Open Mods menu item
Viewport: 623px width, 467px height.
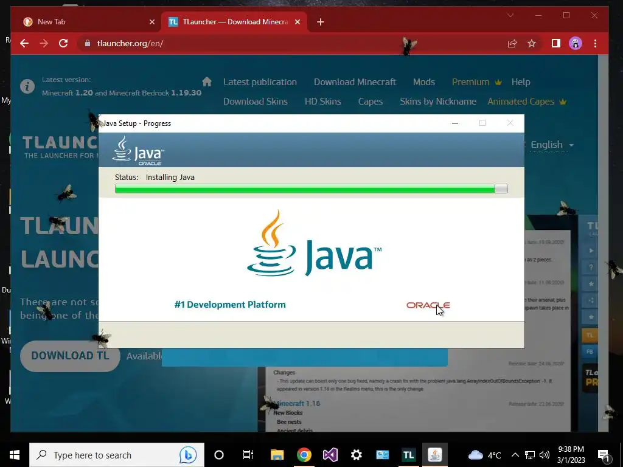[x=423, y=82]
